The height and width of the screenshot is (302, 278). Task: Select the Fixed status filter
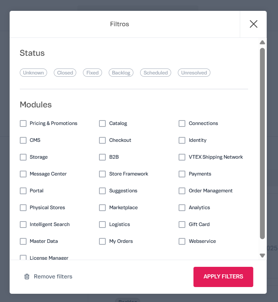92,73
